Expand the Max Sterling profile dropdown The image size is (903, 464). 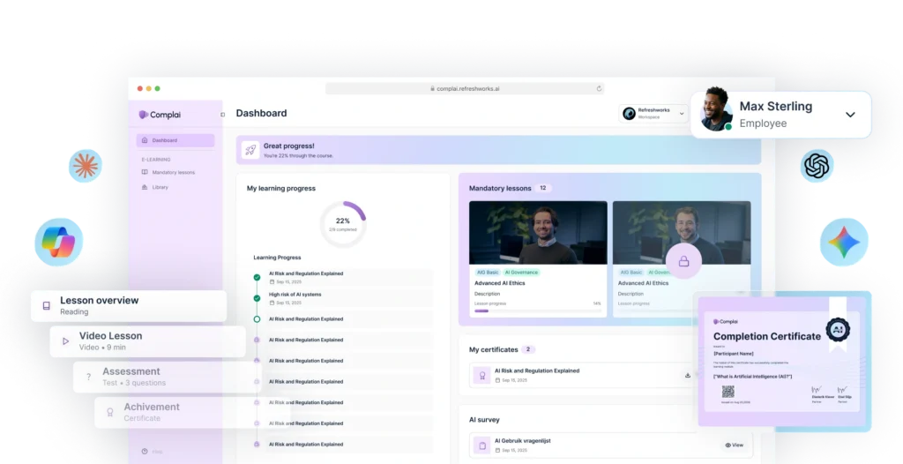point(850,115)
